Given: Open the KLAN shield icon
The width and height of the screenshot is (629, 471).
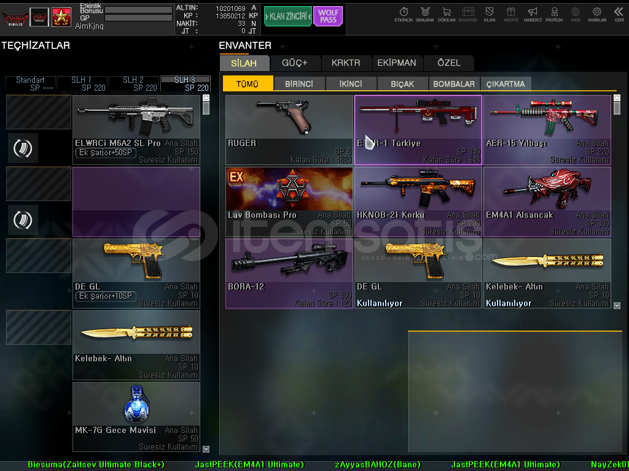Looking at the screenshot, I should pos(490,15).
